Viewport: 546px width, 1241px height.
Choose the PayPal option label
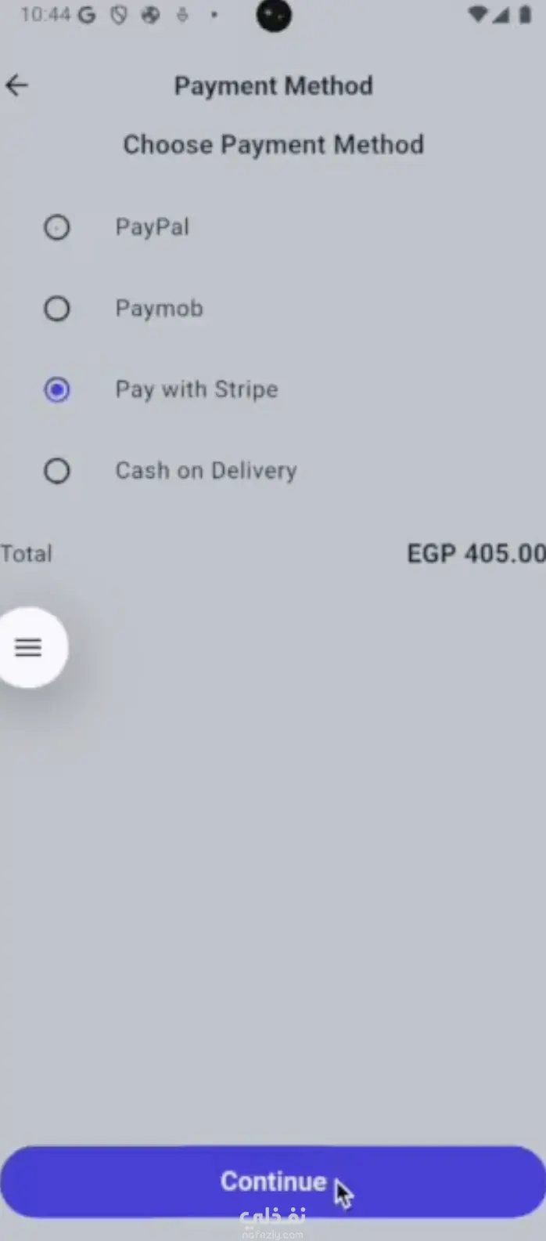(x=153, y=227)
